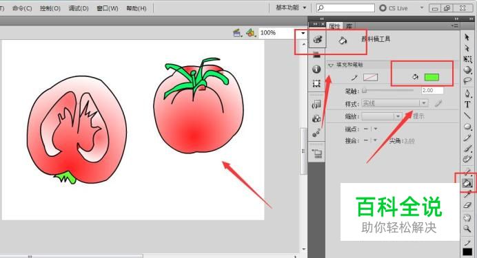Click the CS Live button
The width and height of the screenshot is (477, 258).
[394, 8]
